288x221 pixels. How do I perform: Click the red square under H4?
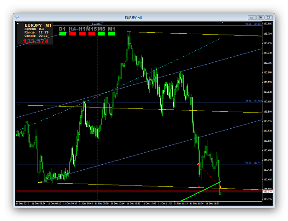click(72, 34)
